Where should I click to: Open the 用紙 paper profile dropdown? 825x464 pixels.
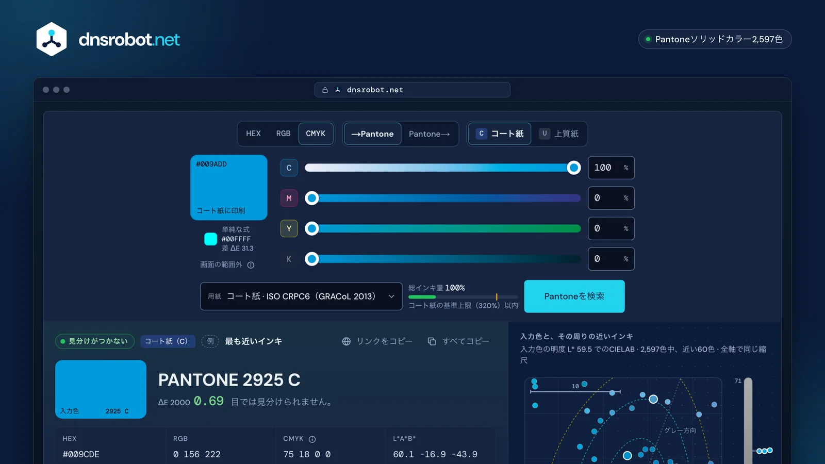point(301,296)
